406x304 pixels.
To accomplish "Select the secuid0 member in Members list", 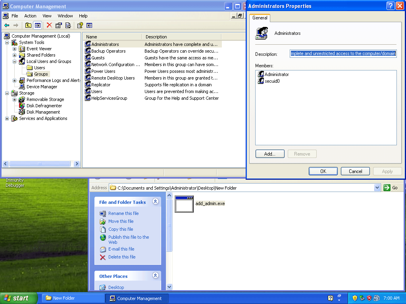I will (x=269, y=81).
